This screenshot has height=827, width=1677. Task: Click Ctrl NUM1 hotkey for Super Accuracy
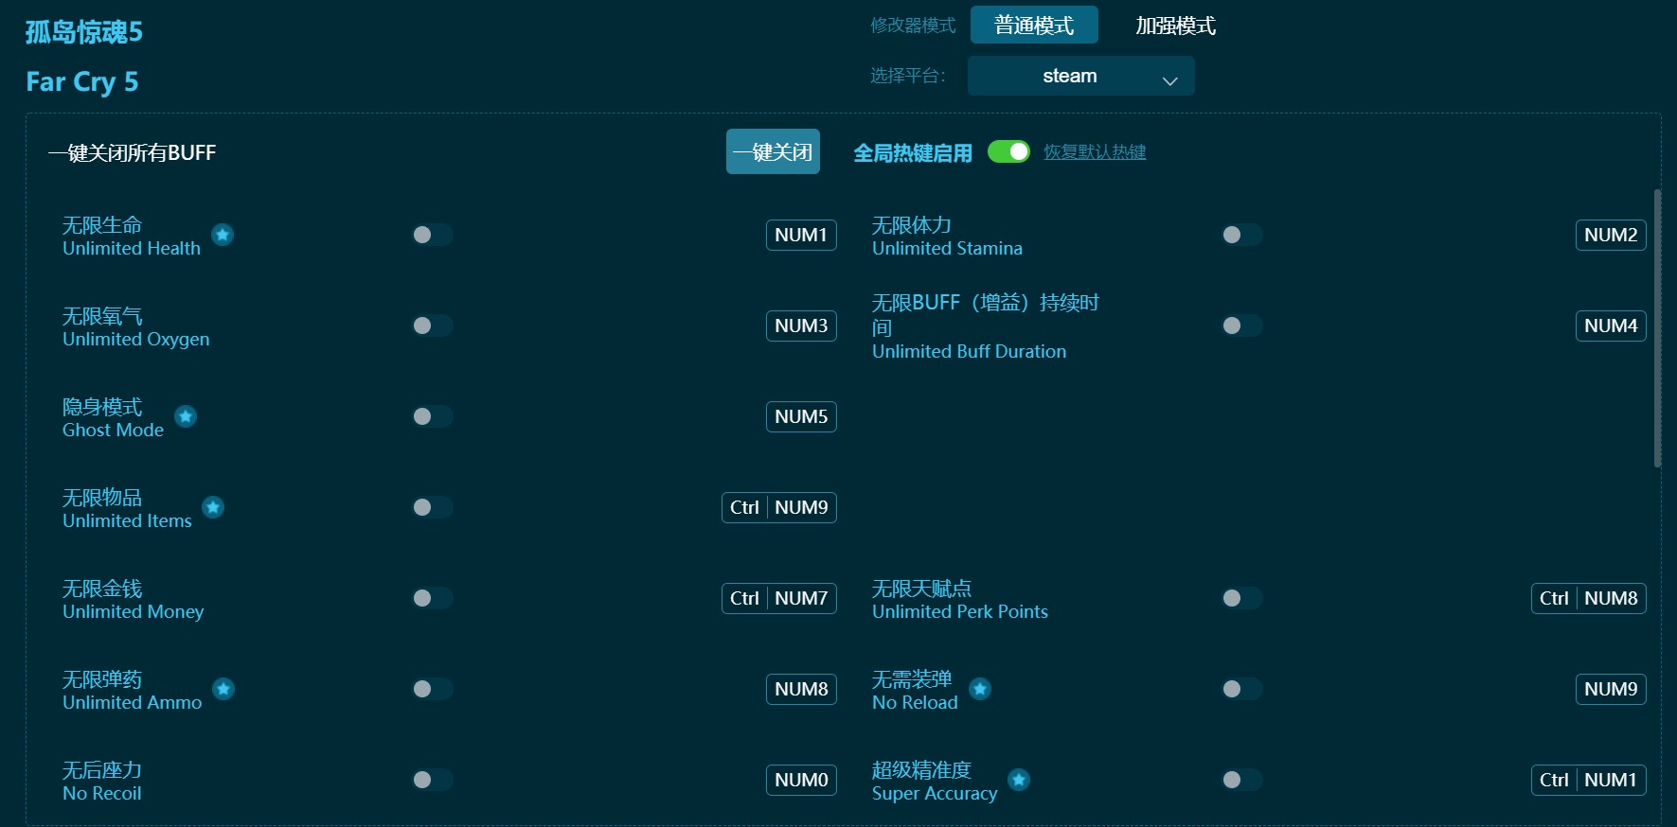point(1589,780)
